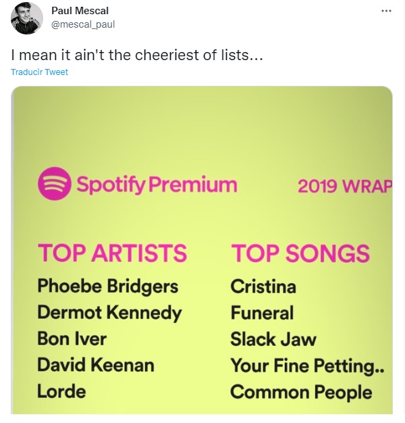Click the song title Funeral
405x423 pixels.
click(262, 313)
